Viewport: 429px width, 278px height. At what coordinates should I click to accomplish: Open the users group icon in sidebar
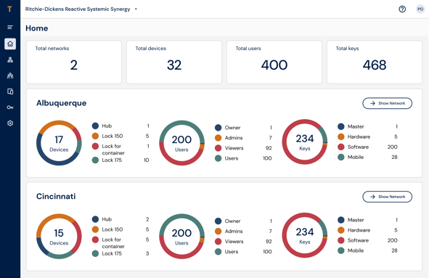pyautogui.click(x=10, y=75)
